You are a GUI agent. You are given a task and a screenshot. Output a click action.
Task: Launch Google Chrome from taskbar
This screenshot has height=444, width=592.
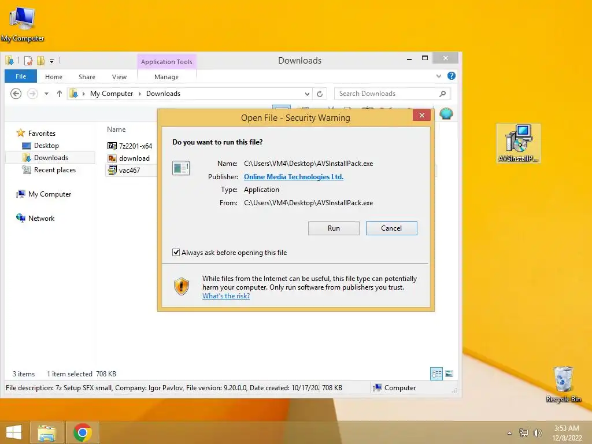[83, 432]
